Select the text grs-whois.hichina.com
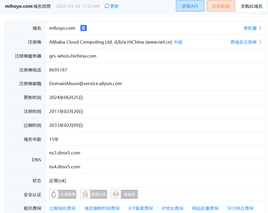 pos(73,56)
